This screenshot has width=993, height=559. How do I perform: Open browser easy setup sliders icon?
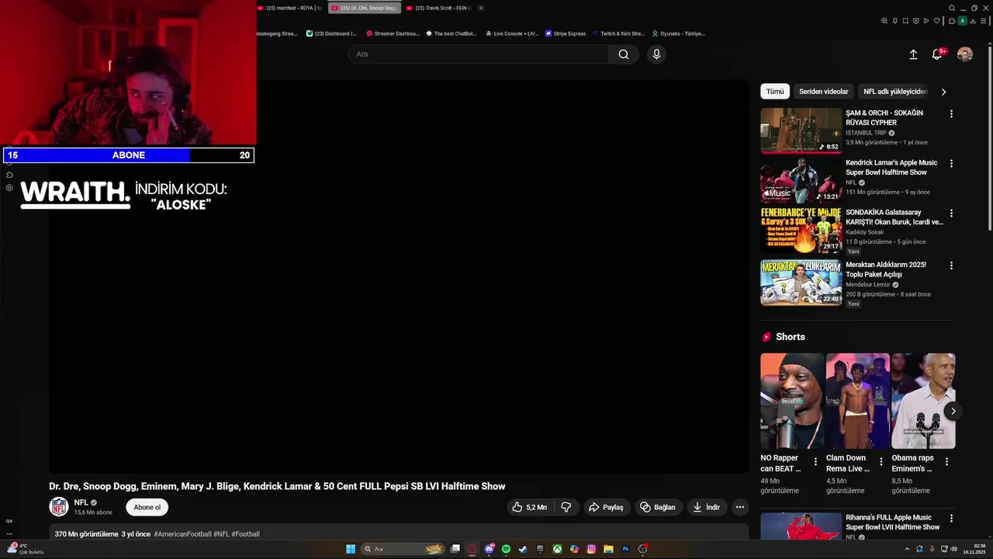click(x=984, y=21)
